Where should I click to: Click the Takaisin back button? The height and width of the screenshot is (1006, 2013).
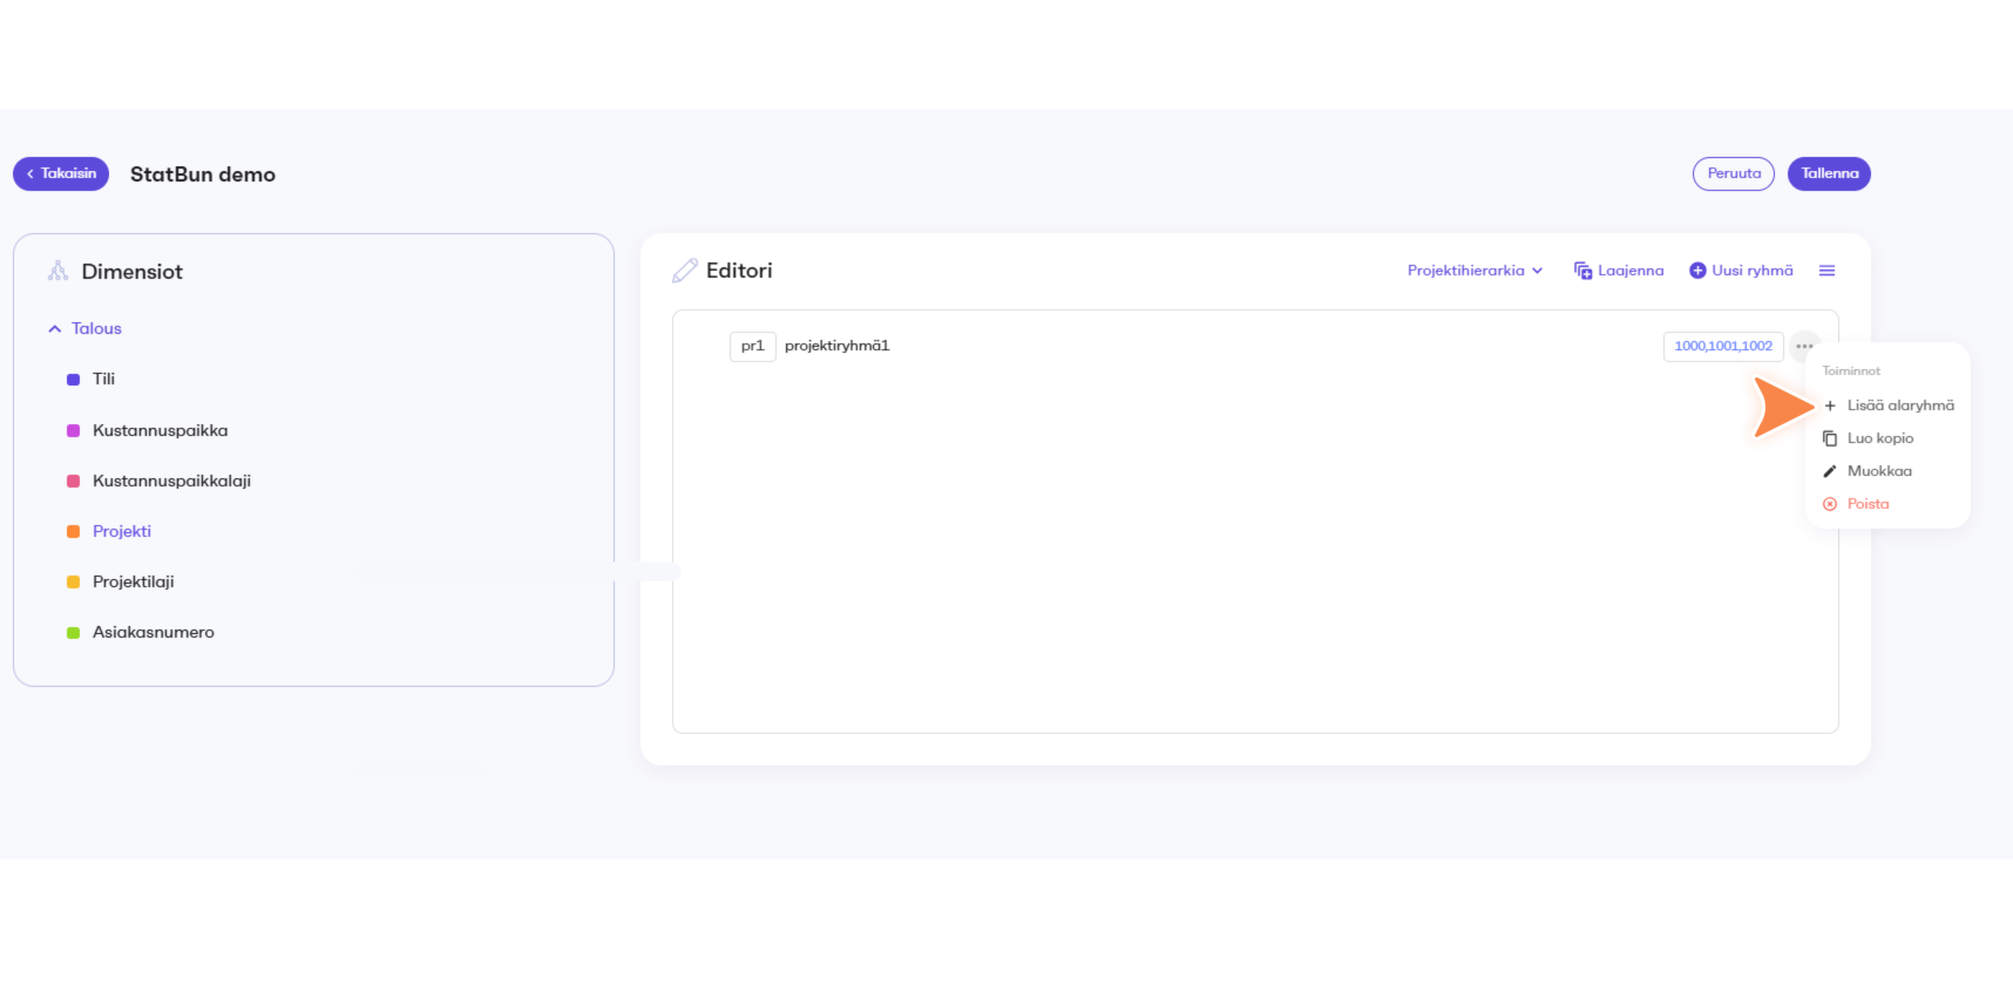click(61, 173)
